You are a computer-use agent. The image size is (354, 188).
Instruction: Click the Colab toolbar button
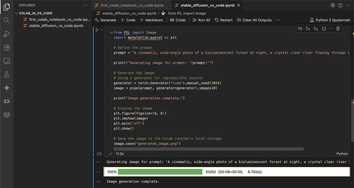coord(178,20)
